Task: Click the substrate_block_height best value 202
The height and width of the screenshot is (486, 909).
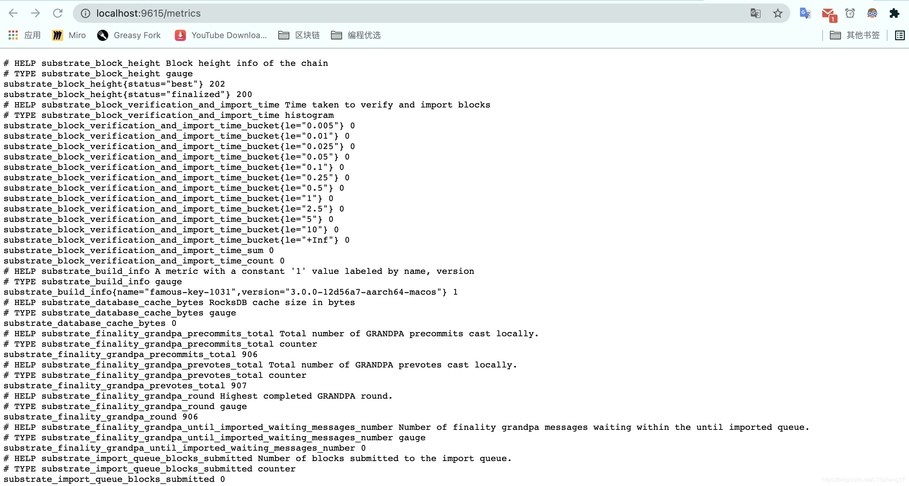Action: click(x=217, y=84)
